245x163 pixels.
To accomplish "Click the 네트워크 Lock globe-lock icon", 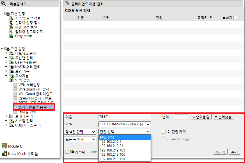I will tap(72, 151).
